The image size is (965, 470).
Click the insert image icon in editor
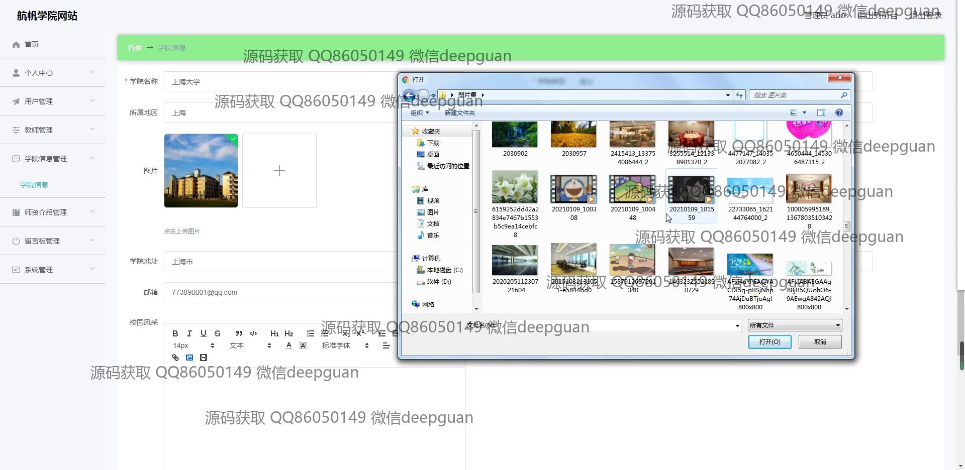click(x=189, y=358)
